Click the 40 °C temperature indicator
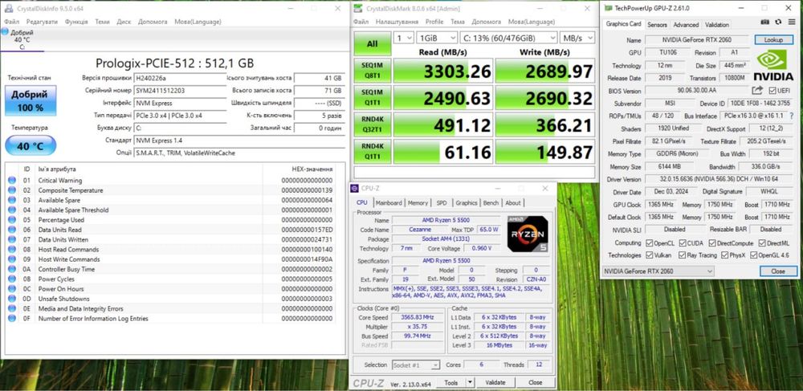This screenshot has height=391, width=803. point(31,146)
